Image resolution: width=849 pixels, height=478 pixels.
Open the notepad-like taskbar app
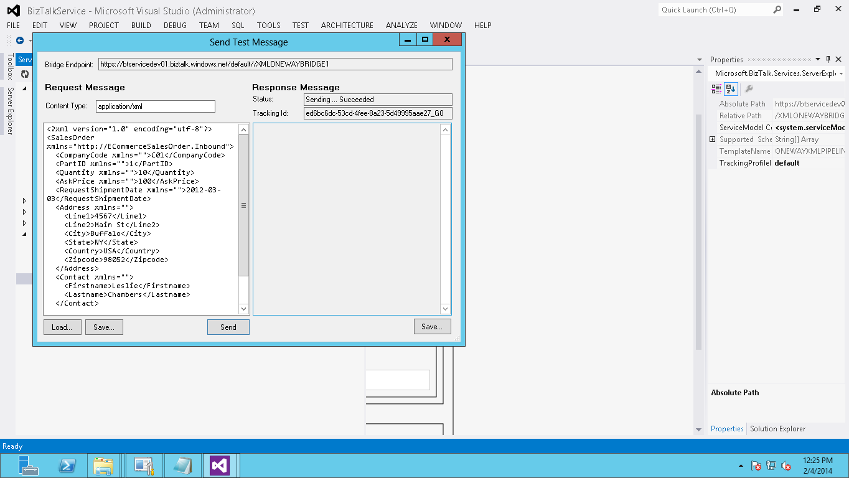182,466
